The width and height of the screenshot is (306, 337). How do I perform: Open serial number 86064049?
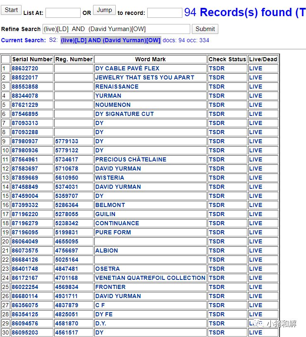point(25,242)
